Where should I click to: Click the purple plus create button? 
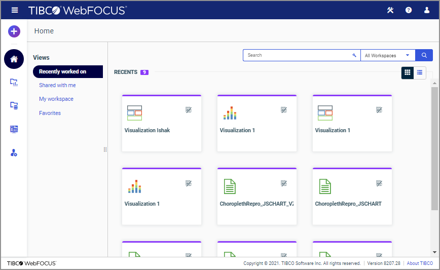tap(14, 31)
